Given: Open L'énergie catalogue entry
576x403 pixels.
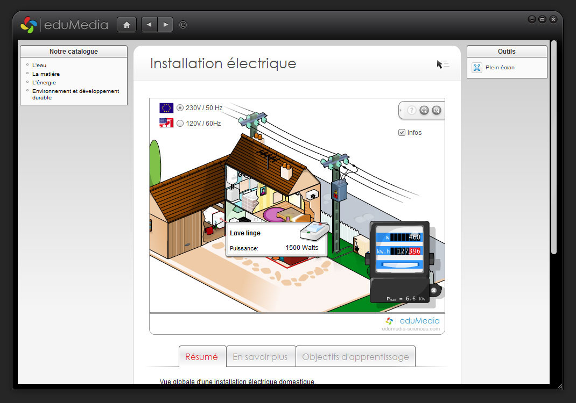Looking at the screenshot, I should click(44, 82).
